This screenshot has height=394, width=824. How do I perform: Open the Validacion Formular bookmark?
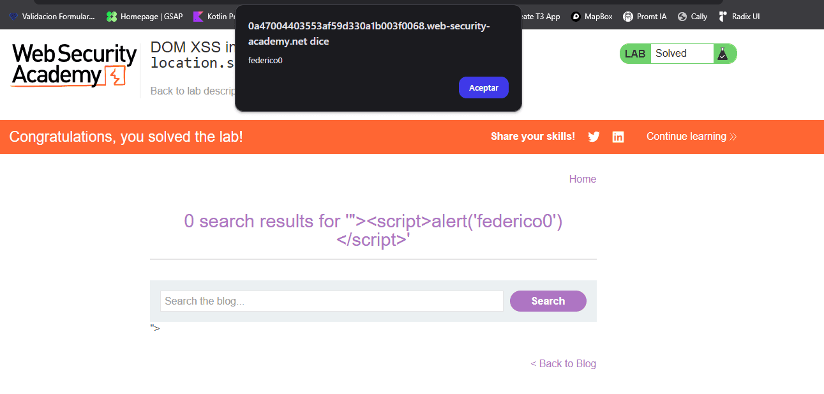[x=52, y=17]
